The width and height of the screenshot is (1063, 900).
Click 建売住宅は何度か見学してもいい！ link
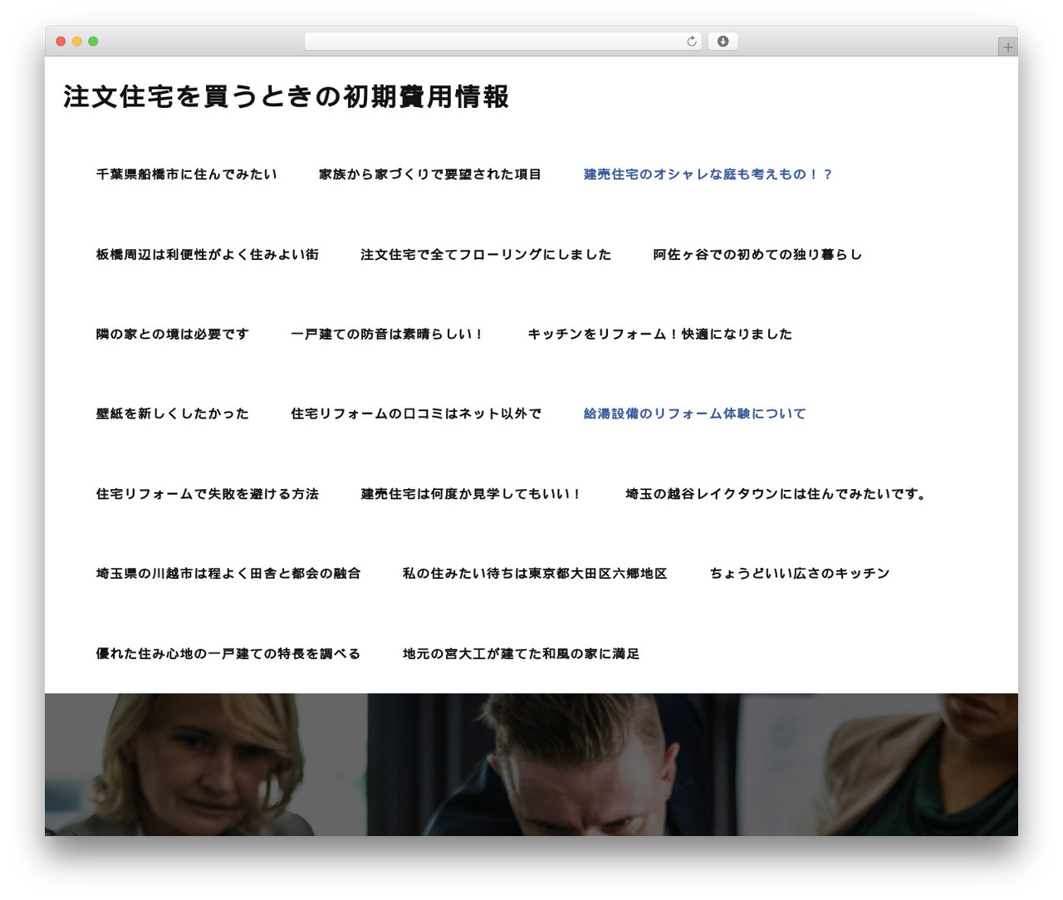472,494
